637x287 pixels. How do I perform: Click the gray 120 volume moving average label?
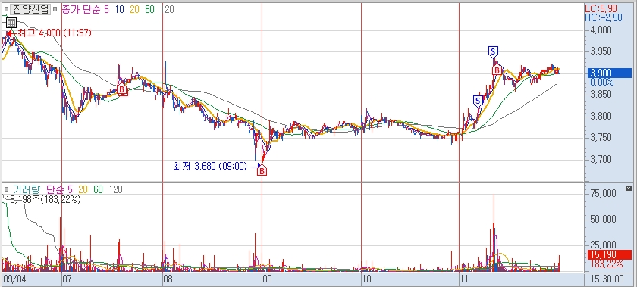click(x=116, y=189)
